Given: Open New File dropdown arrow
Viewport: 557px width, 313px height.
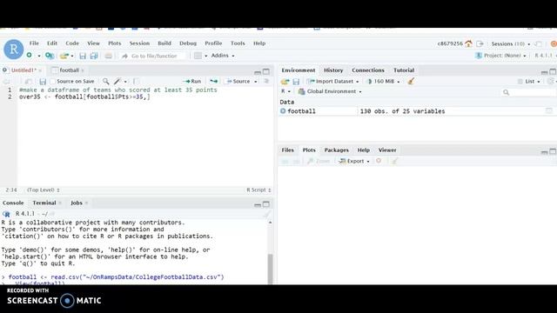Looking at the screenshot, I should click(x=38, y=56).
